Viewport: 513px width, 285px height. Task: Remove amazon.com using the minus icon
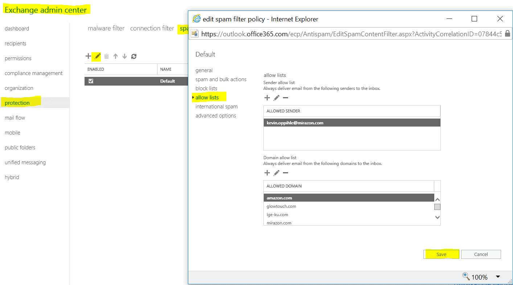click(285, 173)
